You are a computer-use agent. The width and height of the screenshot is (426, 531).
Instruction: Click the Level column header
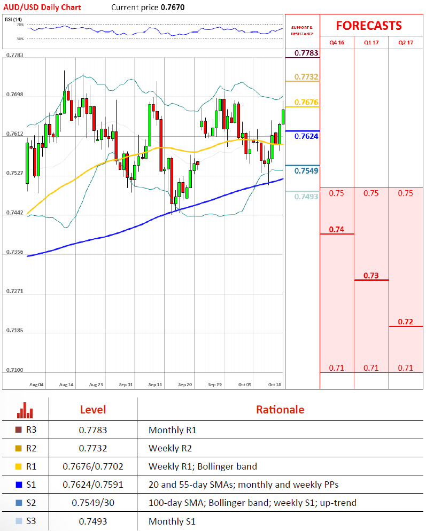point(93,410)
